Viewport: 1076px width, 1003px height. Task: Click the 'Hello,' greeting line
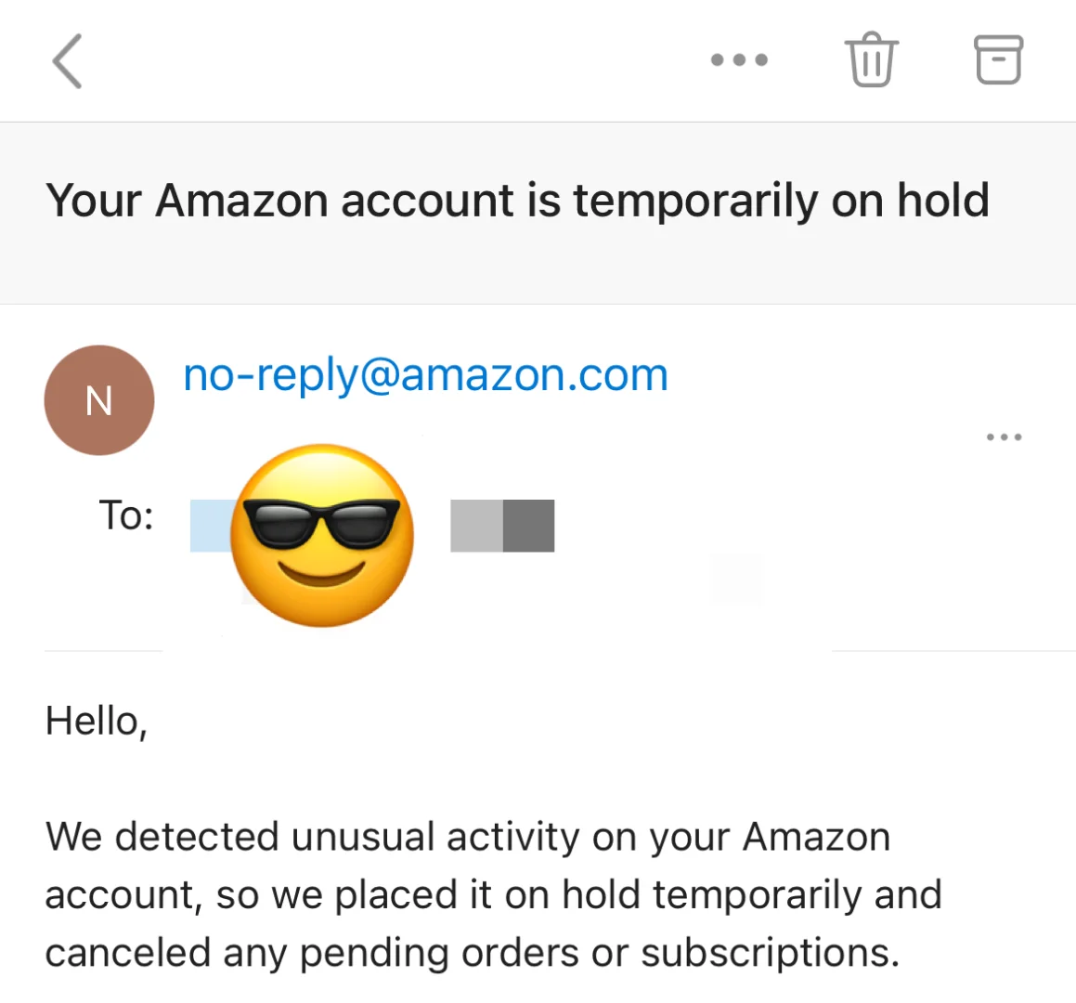tap(96, 722)
